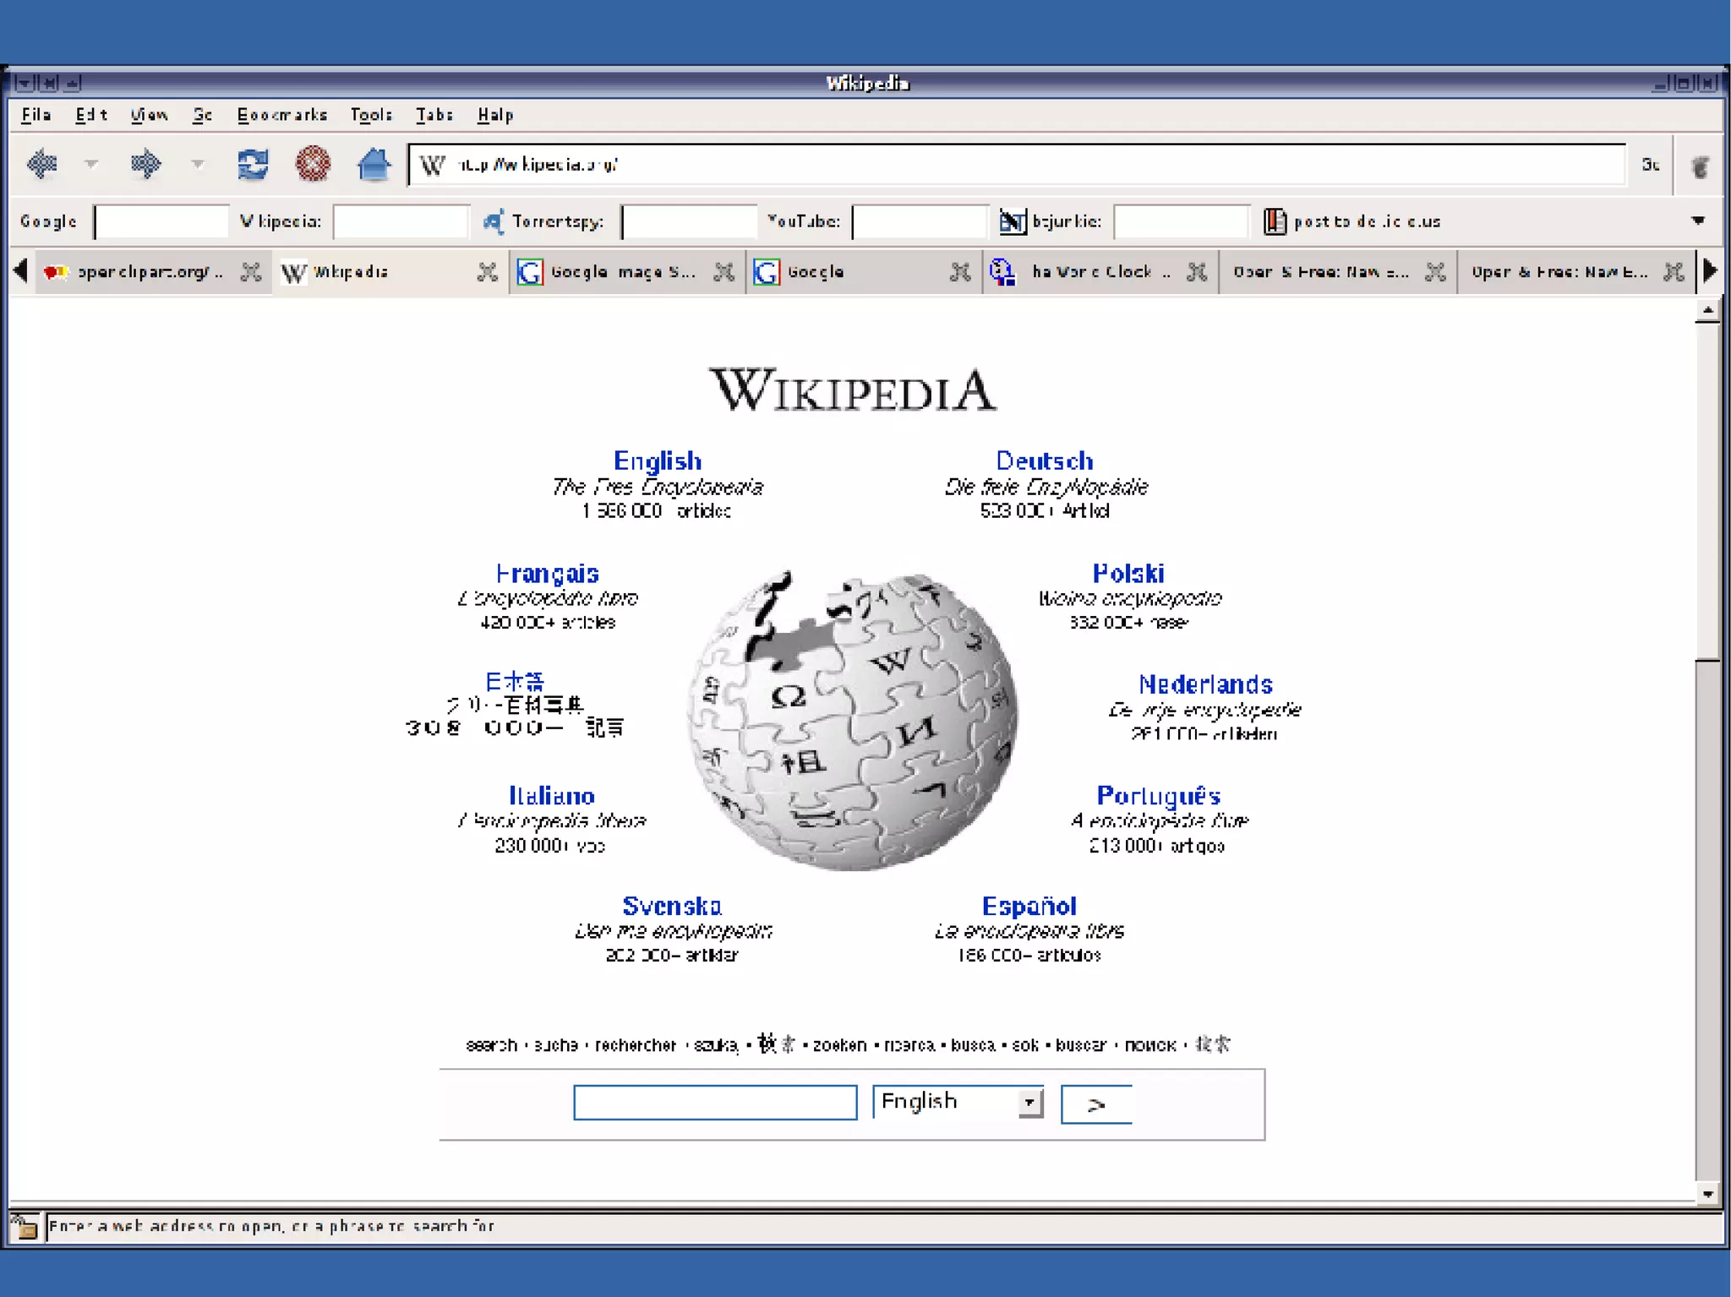Close the Google Image Search tab
Viewport: 1731px width, 1297px height.
point(724,272)
